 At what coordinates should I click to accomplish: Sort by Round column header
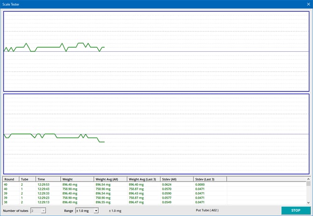coord(11,179)
